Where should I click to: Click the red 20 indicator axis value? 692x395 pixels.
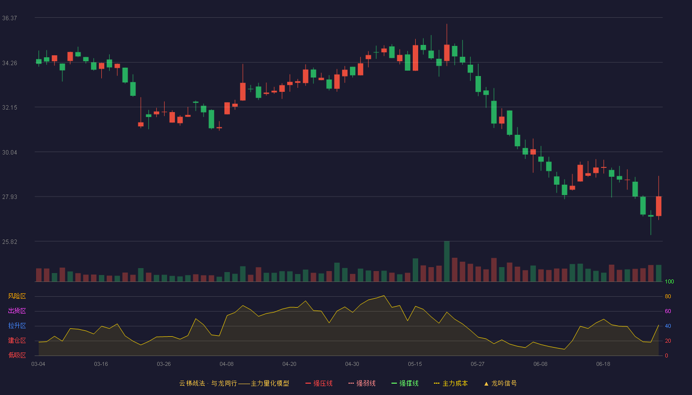(x=668, y=341)
